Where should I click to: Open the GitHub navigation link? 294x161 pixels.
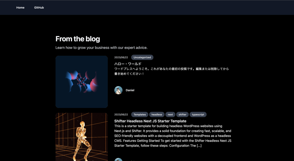(x=39, y=7)
